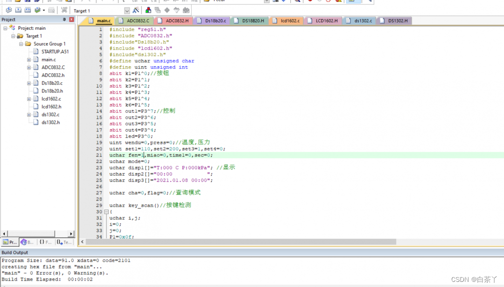Click the LOAD download to flash icon
504x287 pixels.
coord(64,10)
